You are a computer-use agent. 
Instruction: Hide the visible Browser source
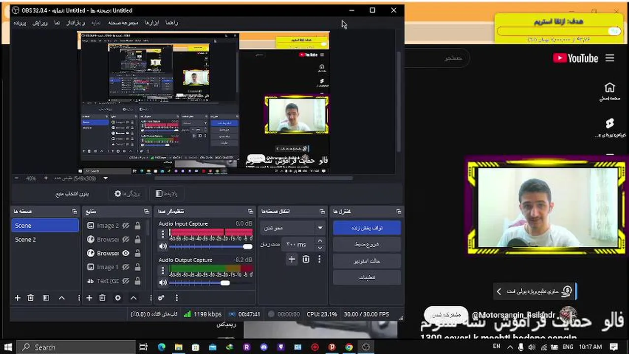[x=126, y=253]
